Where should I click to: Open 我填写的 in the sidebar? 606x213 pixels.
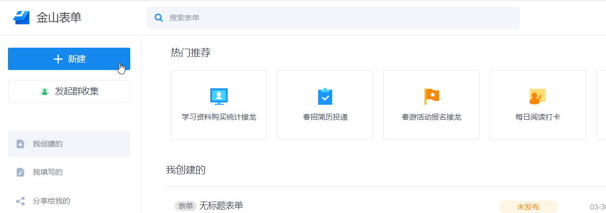[x=69, y=172]
